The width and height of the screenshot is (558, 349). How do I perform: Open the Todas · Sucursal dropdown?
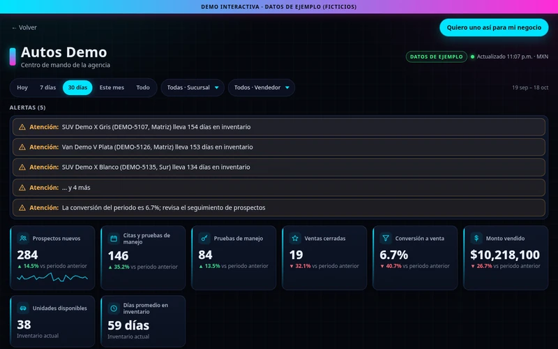193,88
